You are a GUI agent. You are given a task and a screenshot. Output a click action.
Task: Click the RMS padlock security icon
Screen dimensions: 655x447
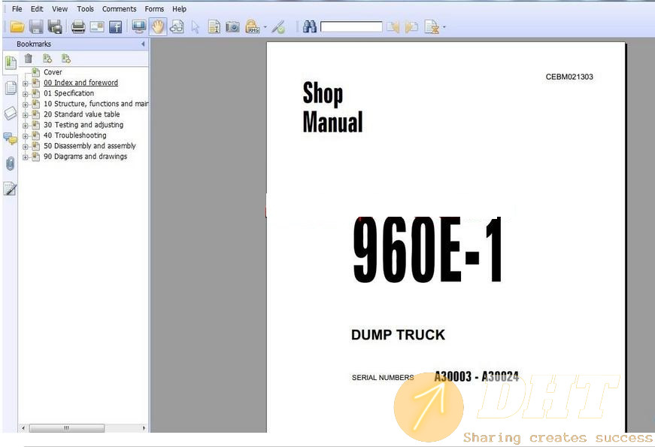tap(253, 27)
